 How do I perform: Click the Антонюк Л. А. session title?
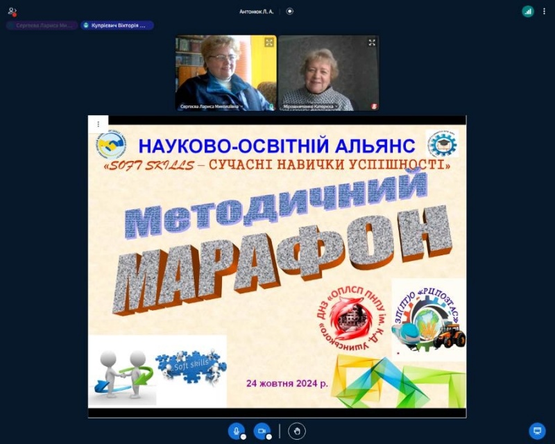pos(258,11)
